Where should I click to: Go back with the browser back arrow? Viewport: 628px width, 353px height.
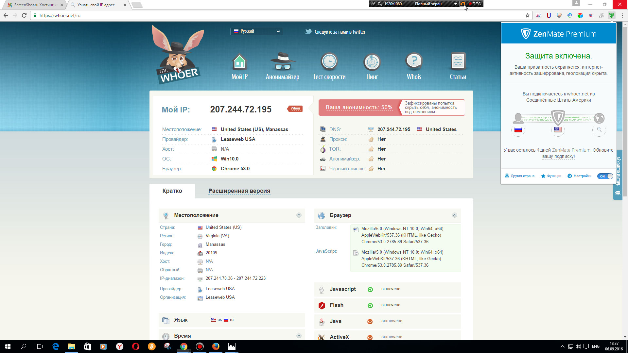[x=6, y=15]
